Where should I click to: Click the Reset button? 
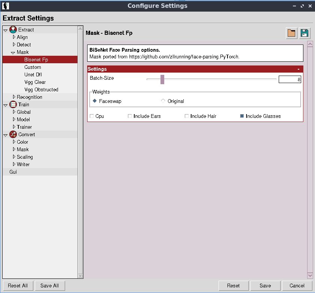(x=233, y=286)
